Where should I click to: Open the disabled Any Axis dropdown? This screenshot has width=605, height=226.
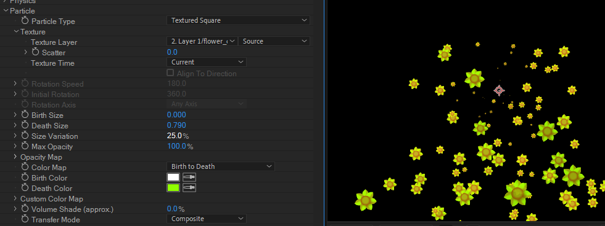tap(207, 104)
